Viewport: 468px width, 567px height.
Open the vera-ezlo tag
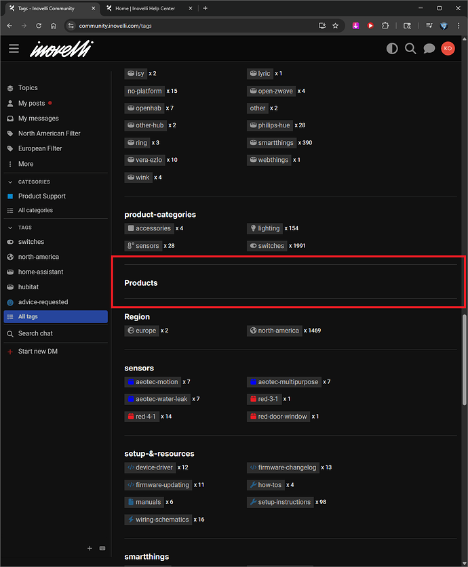(x=144, y=160)
